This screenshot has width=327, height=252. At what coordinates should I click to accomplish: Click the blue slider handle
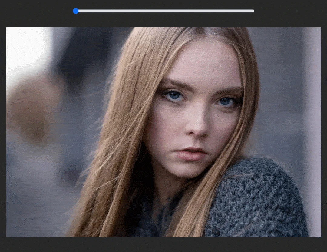76,11
